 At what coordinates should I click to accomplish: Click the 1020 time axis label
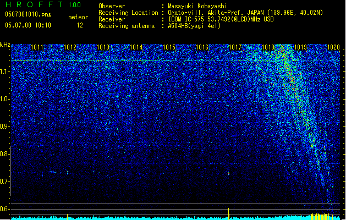point(333,47)
